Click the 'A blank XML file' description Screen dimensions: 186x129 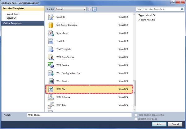[x=147, y=20]
